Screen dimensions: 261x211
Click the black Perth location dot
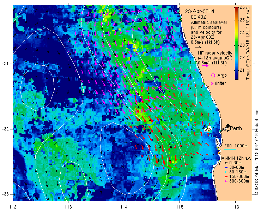(228, 126)
